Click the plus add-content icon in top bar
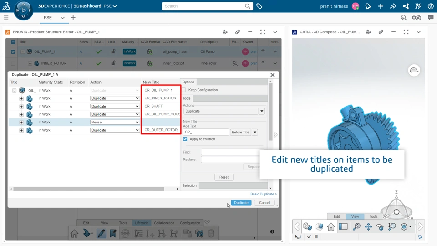 pyautogui.click(x=381, y=6)
